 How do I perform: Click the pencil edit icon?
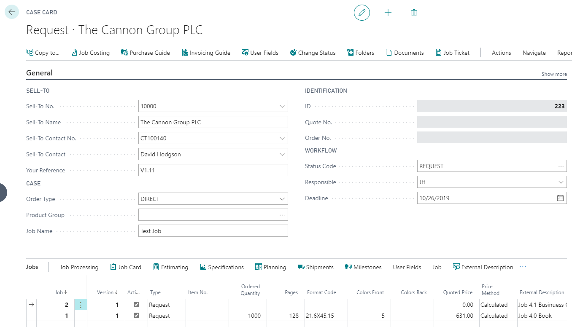(x=362, y=13)
